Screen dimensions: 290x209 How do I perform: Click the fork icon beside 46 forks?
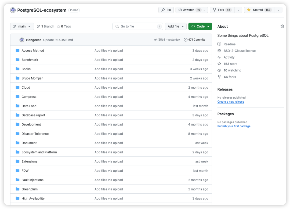pyautogui.click(x=219, y=77)
